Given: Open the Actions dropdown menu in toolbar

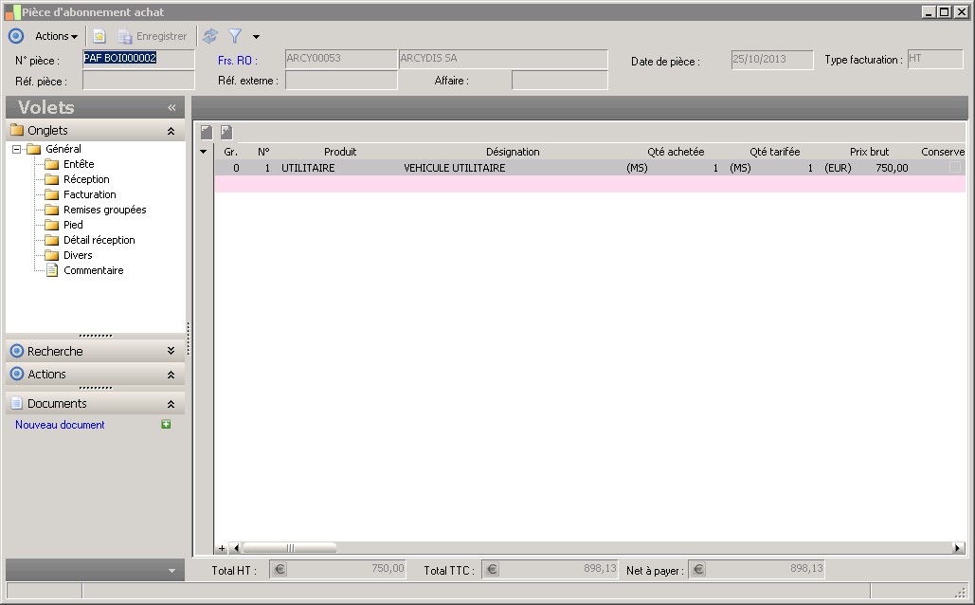Looking at the screenshot, I should 56,36.
